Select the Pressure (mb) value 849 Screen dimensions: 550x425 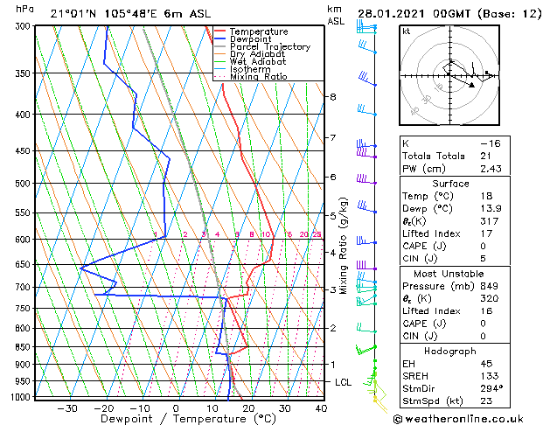tap(490, 286)
